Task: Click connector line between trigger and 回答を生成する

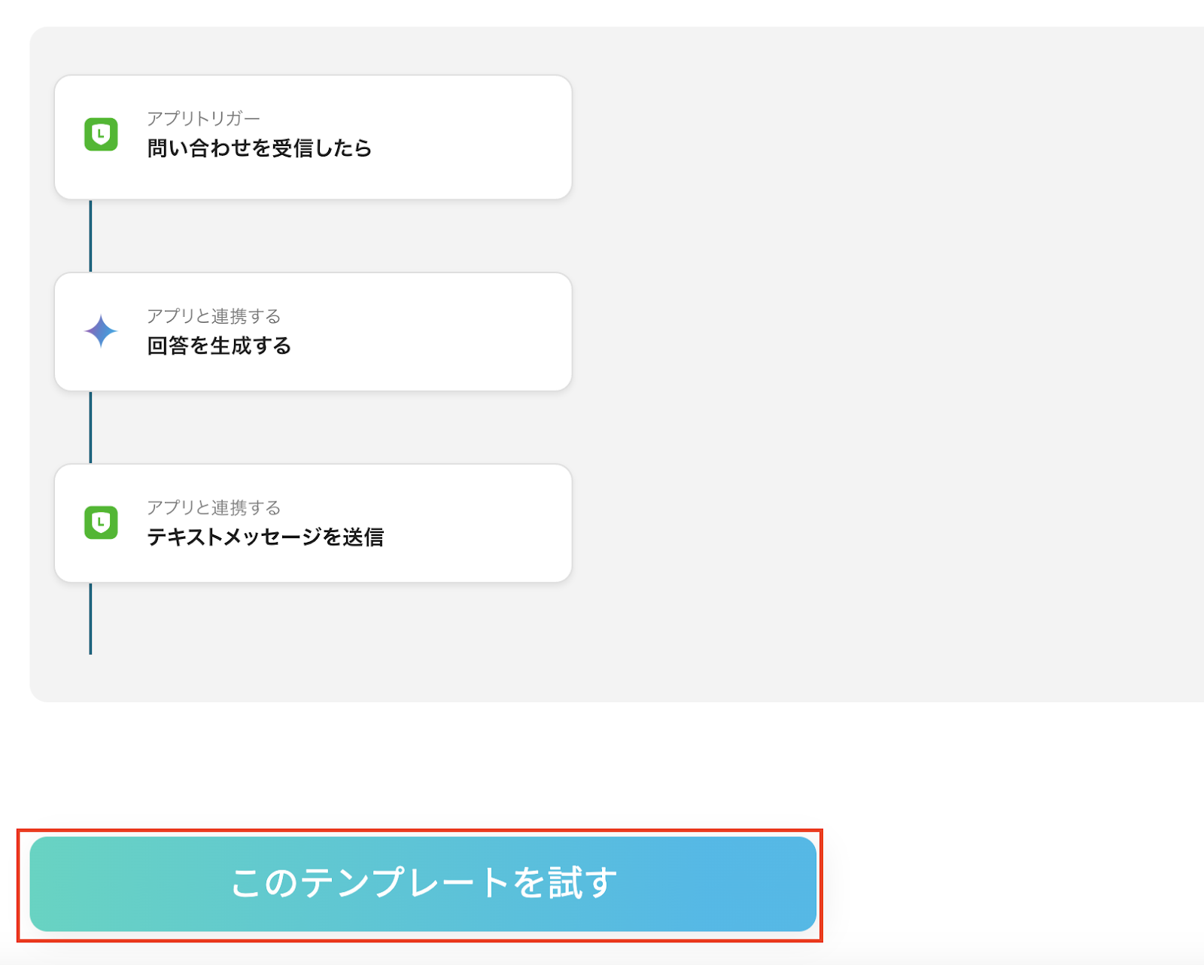Action: pyautogui.click(x=91, y=236)
